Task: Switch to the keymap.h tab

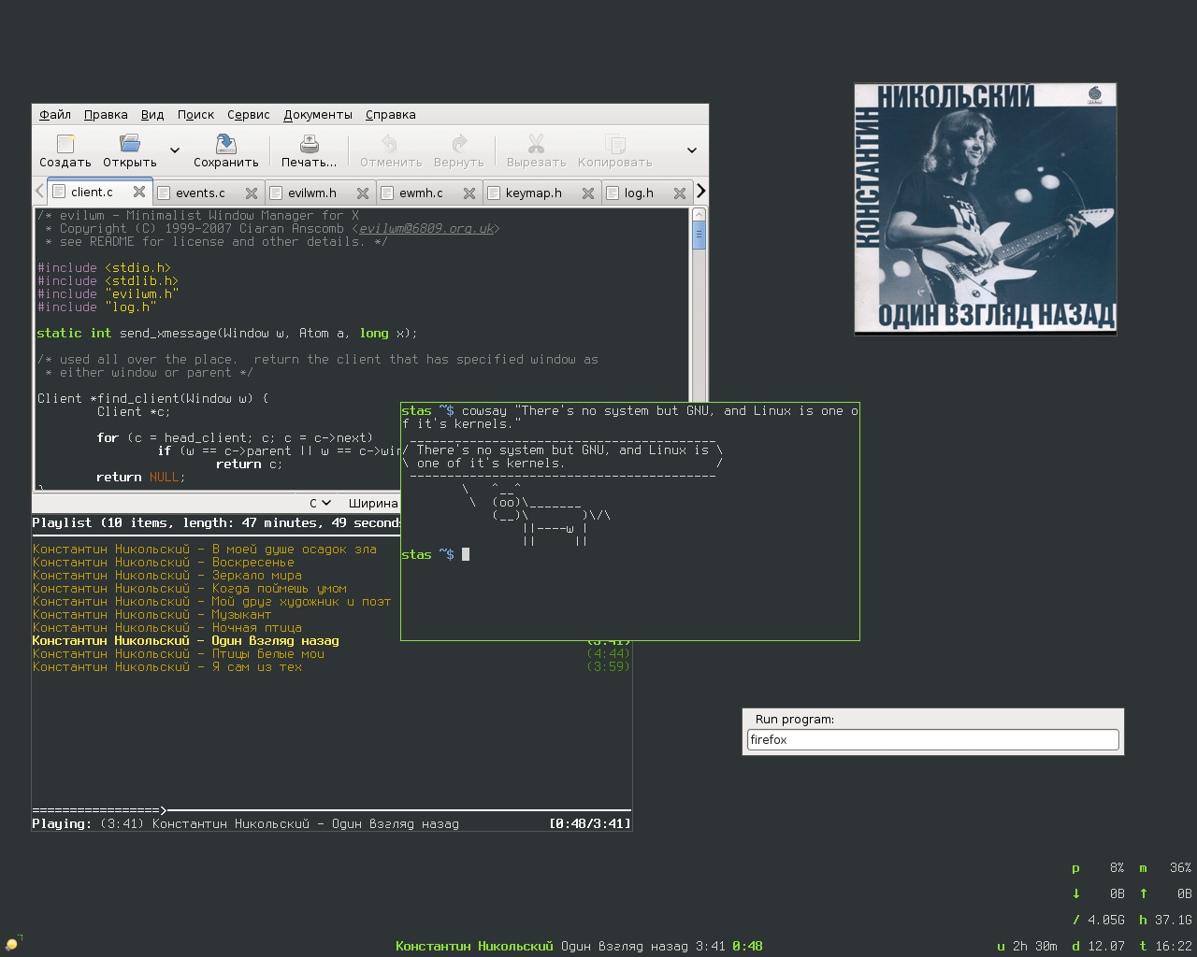Action: point(533,193)
